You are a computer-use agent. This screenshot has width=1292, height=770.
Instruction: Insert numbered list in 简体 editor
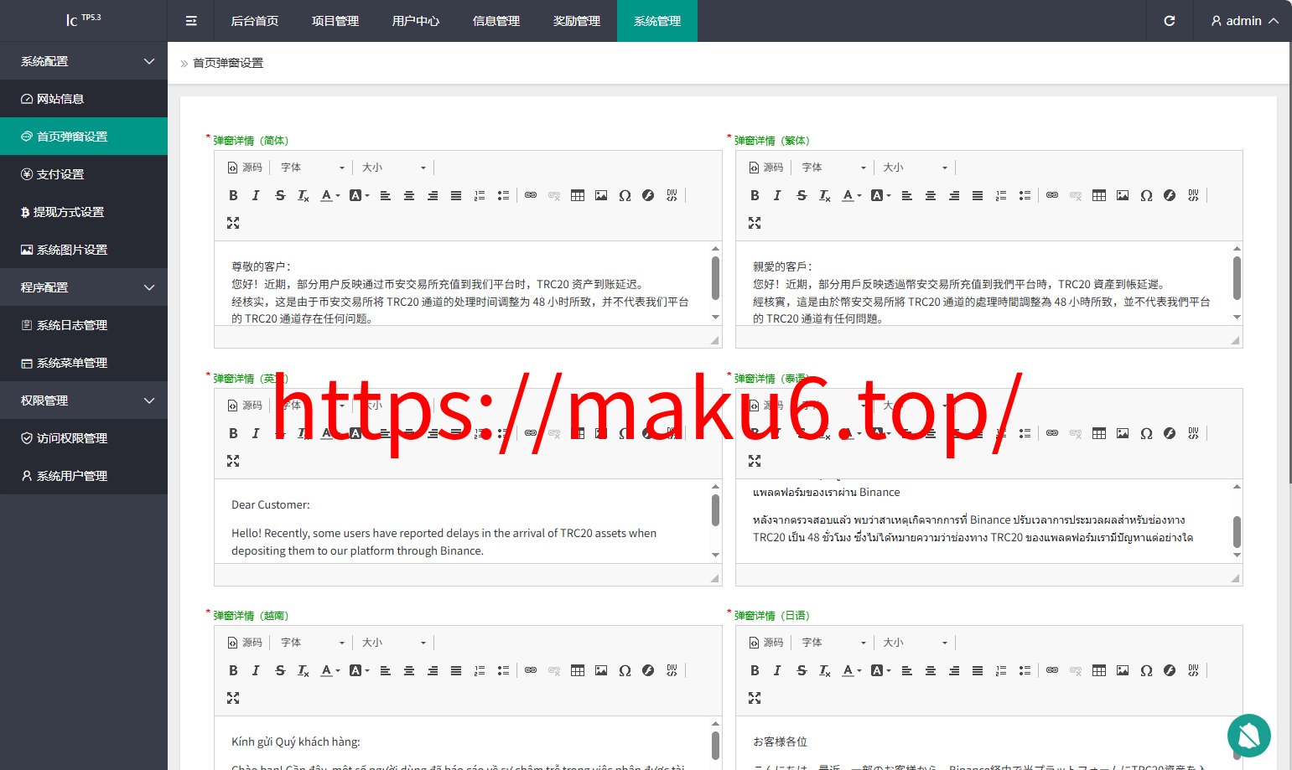(480, 195)
